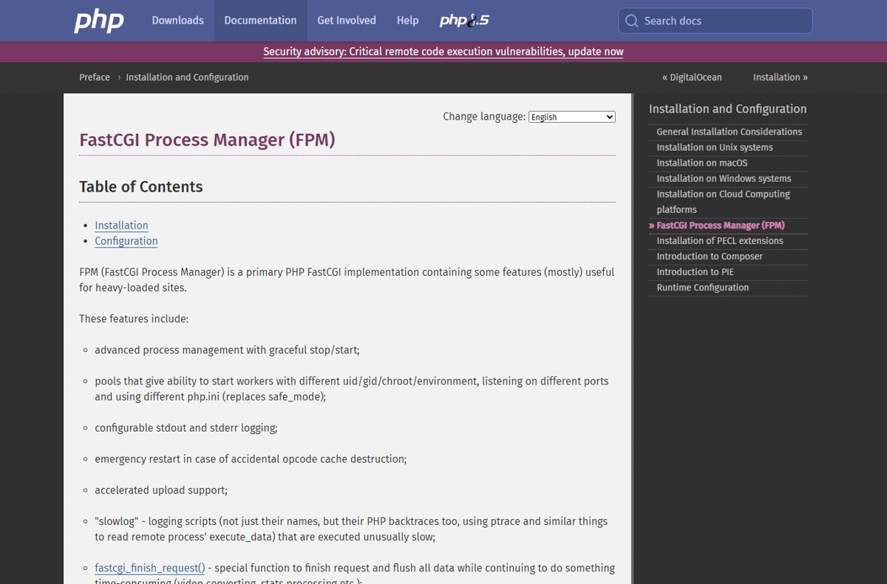Click the PHP logo home icon
This screenshot has width=887, height=584.
99,21
